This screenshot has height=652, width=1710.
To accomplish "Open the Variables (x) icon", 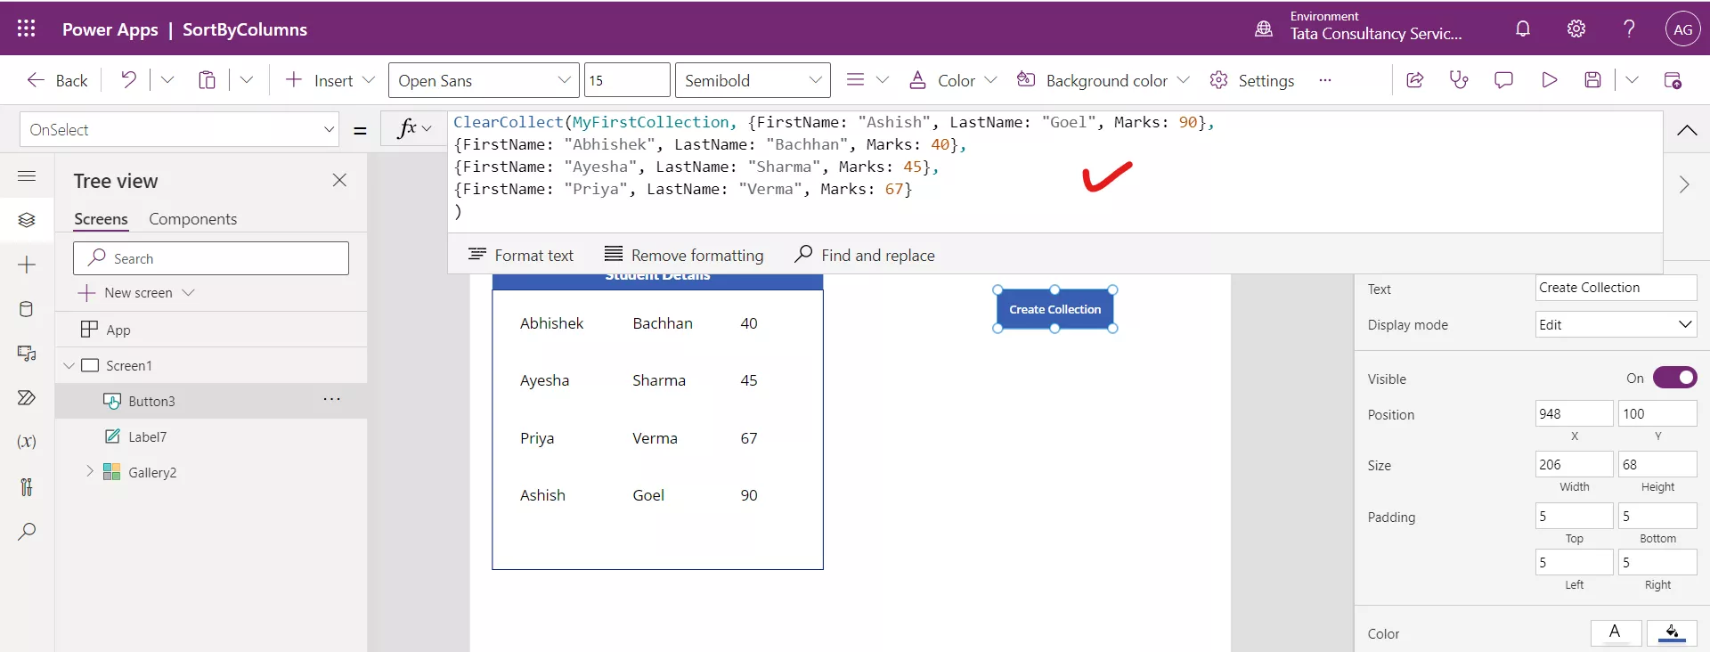I will tap(27, 442).
